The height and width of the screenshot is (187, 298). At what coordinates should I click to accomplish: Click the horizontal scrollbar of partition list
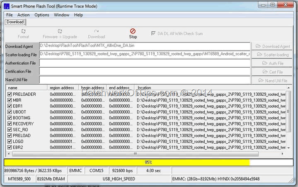[135, 154]
